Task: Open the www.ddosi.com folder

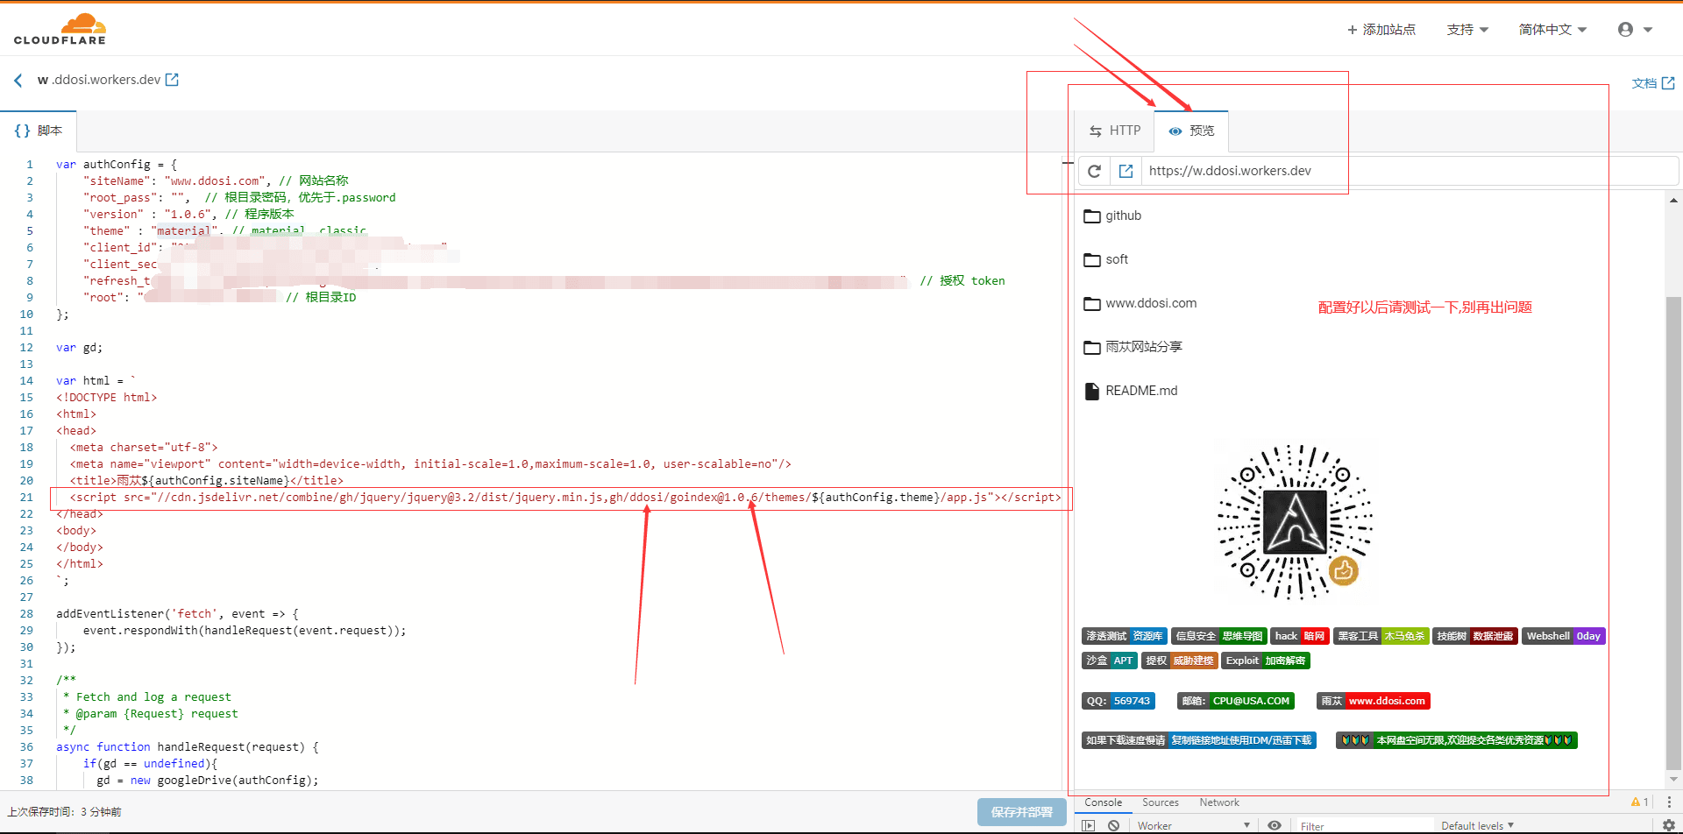Action: click(x=1151, y=303)
